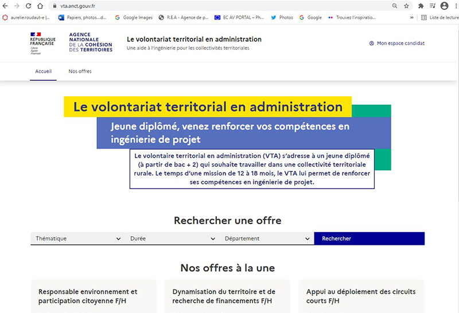Click the heading Rechercher une offre

click(x=227, y=220)
